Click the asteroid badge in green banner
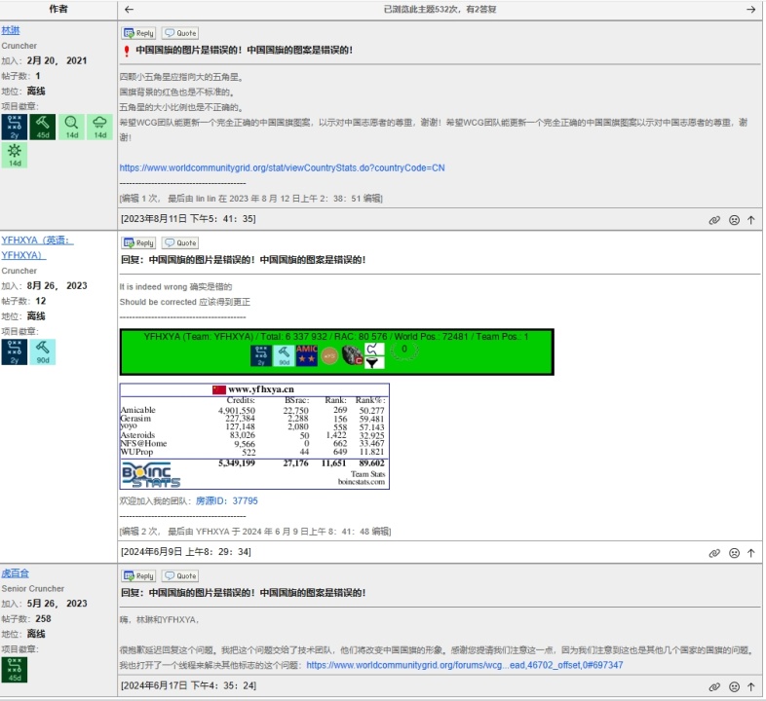766x701 pixels. tap(352, 355)
